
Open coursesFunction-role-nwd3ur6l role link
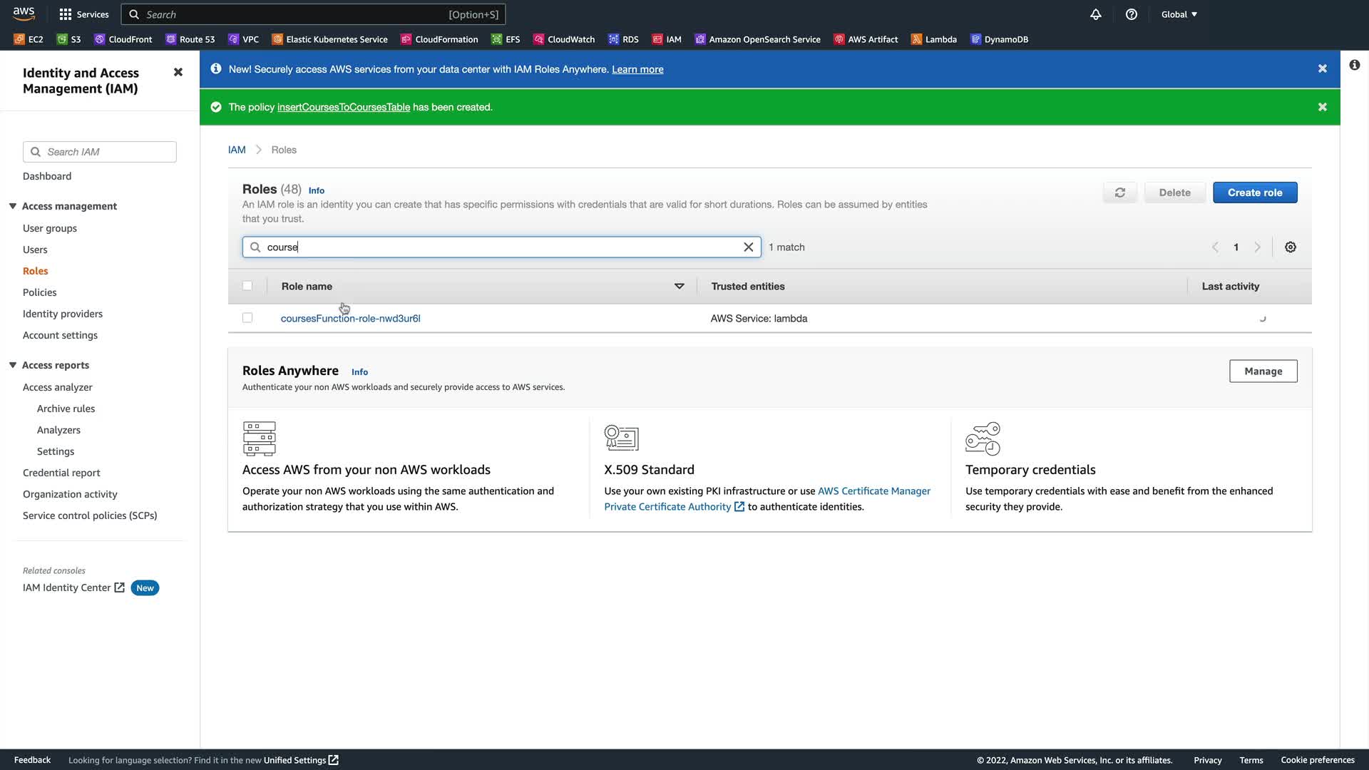[350, 319]
